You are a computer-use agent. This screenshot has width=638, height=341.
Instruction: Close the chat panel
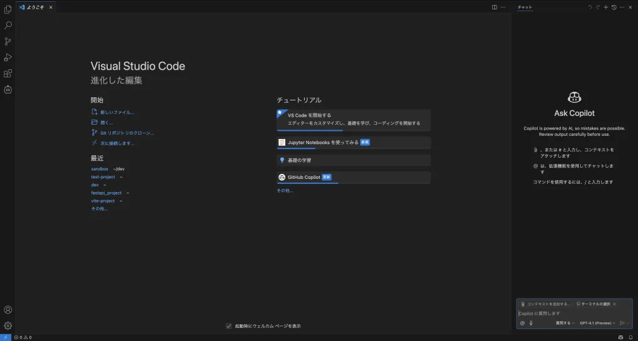tap(631, 7)
